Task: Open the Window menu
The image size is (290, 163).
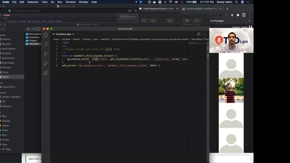Action: pyautogui.click(x=83, y=2)
